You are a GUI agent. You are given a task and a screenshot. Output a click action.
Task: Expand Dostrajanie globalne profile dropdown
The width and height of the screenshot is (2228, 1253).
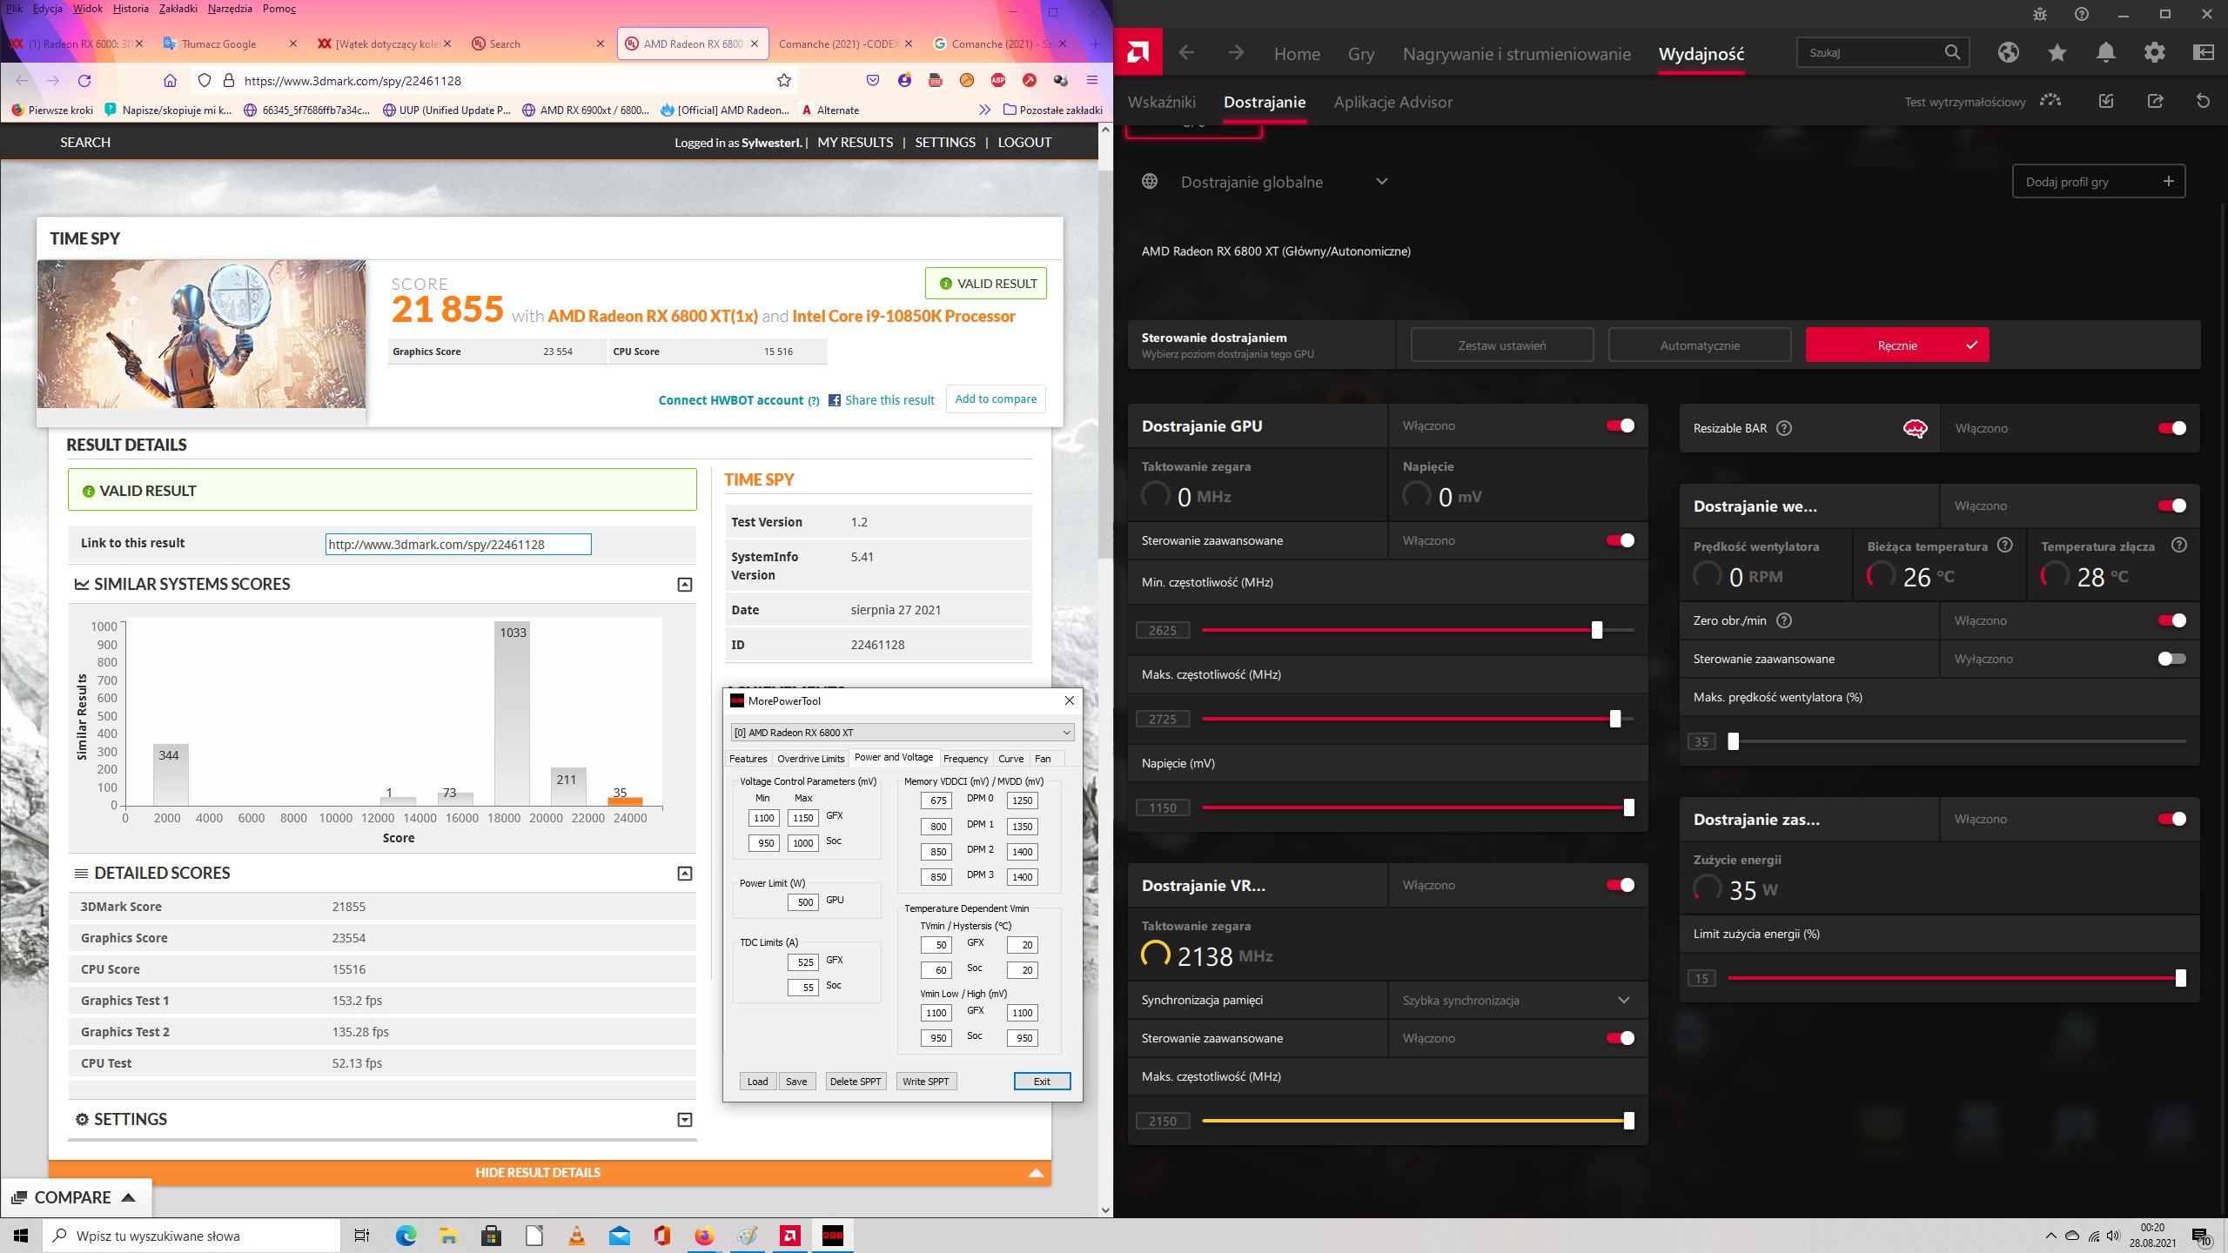click(1381, 182)
